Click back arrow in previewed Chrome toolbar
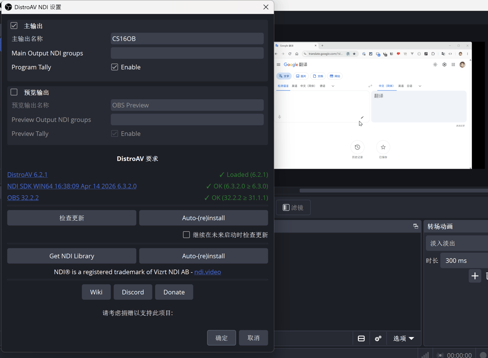 [276, 54]
